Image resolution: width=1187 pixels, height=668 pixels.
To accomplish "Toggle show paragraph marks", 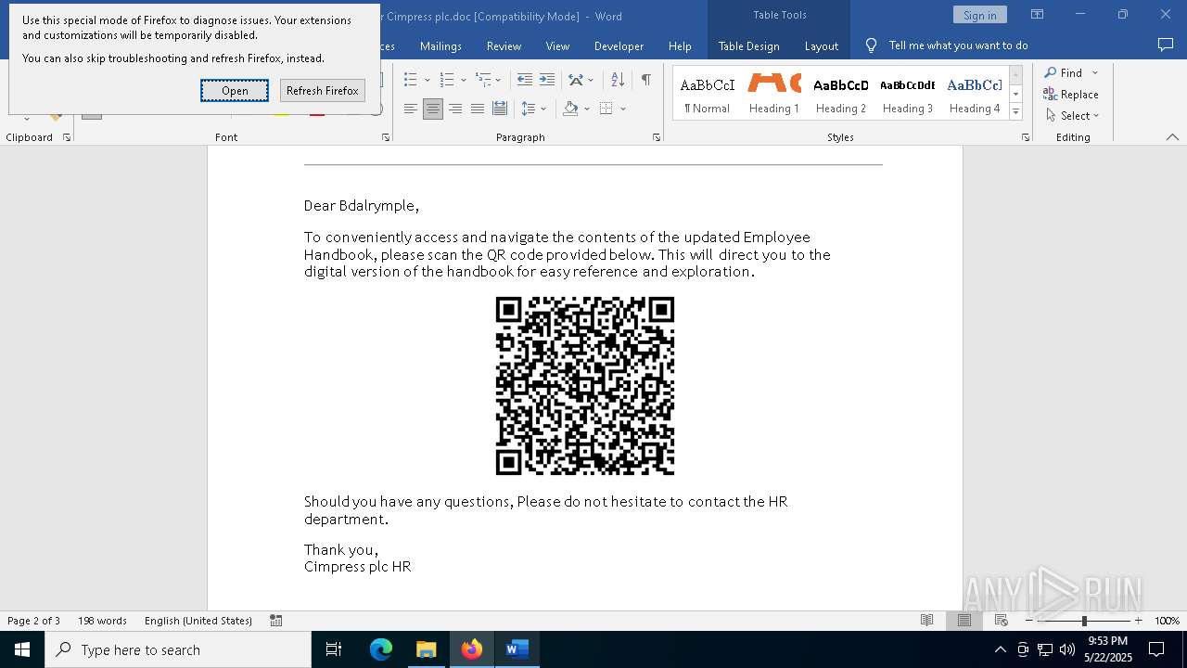I will [x=645, y=80].
